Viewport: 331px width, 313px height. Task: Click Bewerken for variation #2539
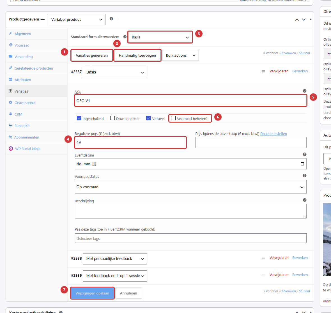[300, 275]
